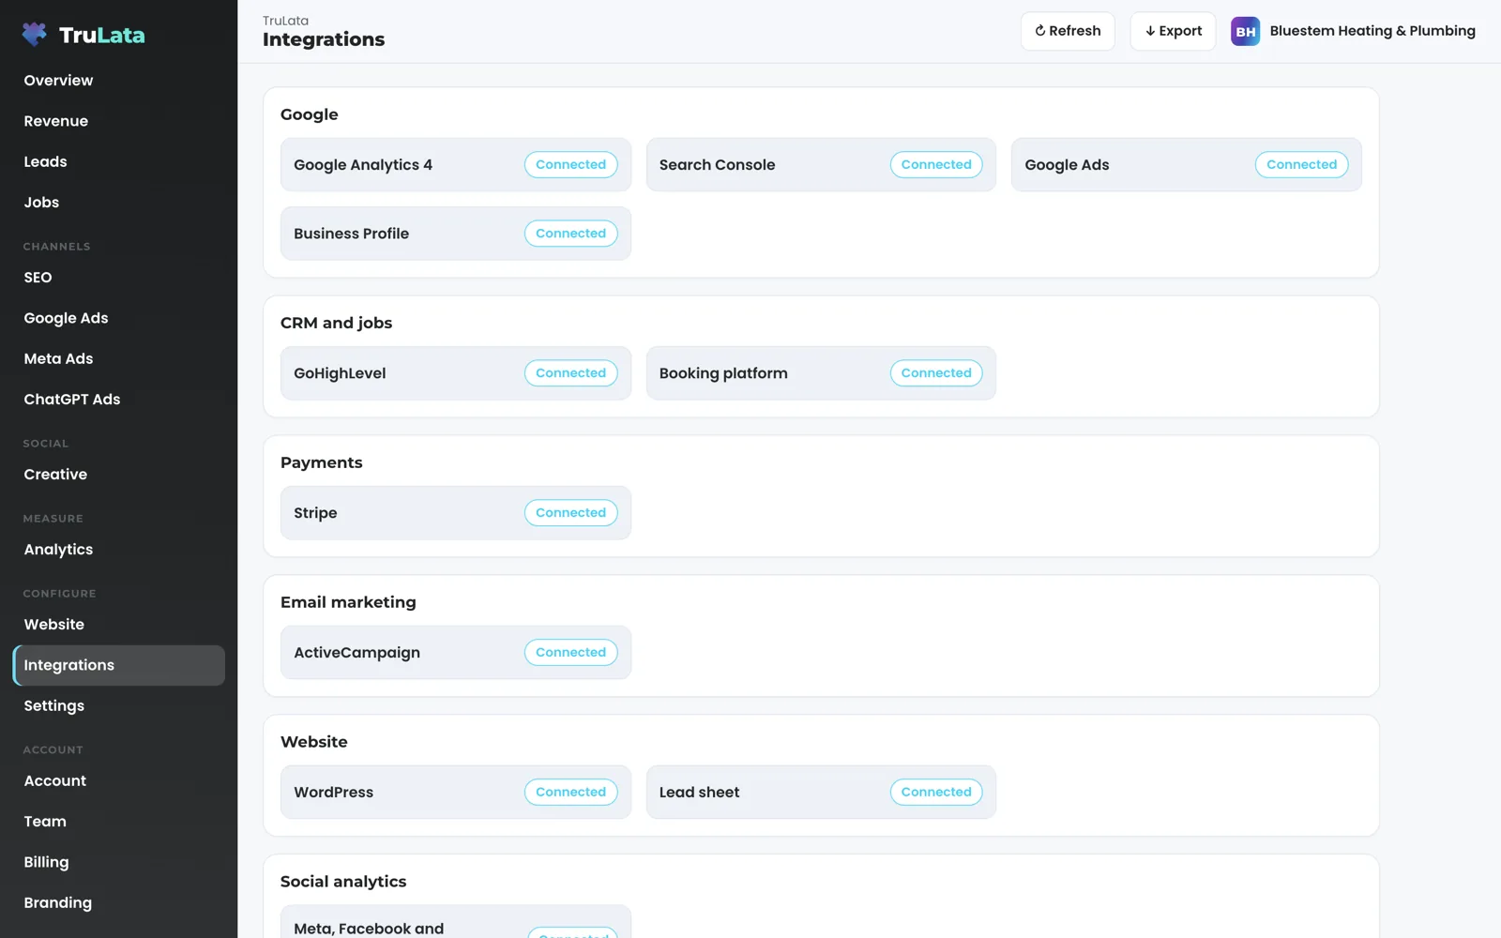
Task: Click Connected badge for WordPress
Action: 570,793
